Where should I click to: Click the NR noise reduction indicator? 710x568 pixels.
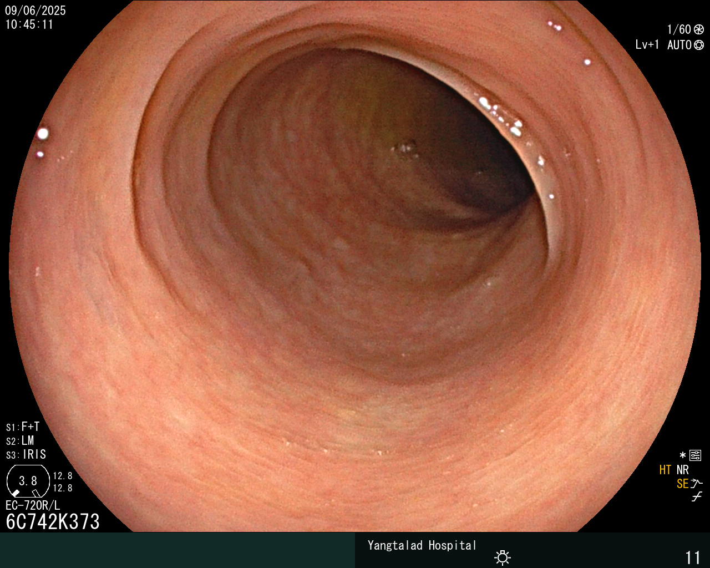683,470
